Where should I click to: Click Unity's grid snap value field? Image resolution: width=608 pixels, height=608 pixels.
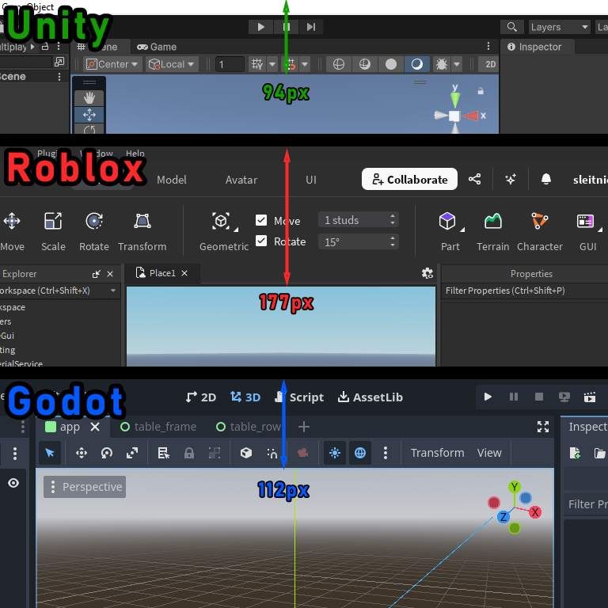[x=230, y=64]
